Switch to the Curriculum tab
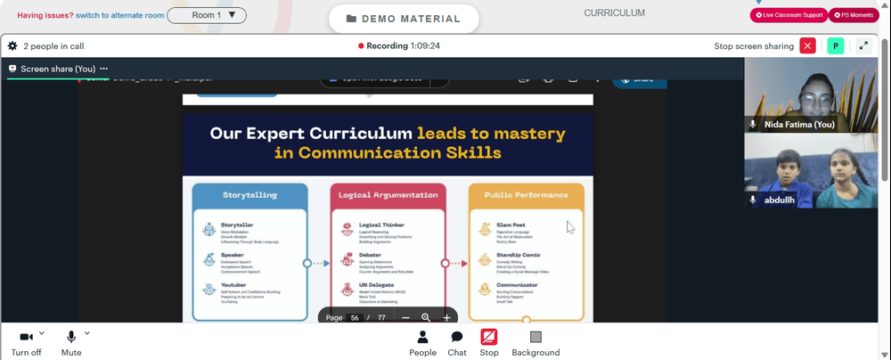 coord(614,13)
